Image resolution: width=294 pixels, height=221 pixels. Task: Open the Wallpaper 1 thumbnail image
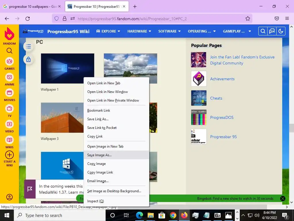pos(67,68)
